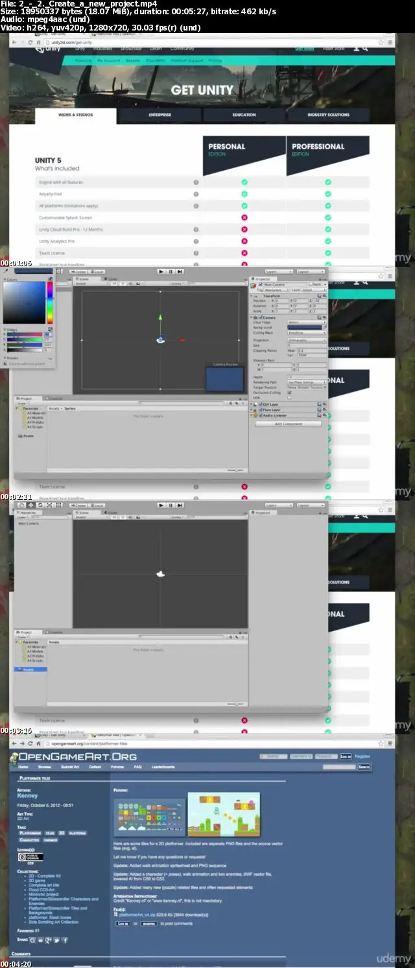Viewport: 415px width, 968px height.
Task: Click help icon for Royalty-free row, 00:01:06 frame
Action: pyautogui.click(x=196, y=194)
